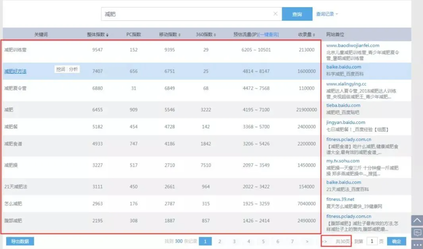423x249 pixels.
Task: Open fitness.39.net link
Action: (x=340, y=199)
